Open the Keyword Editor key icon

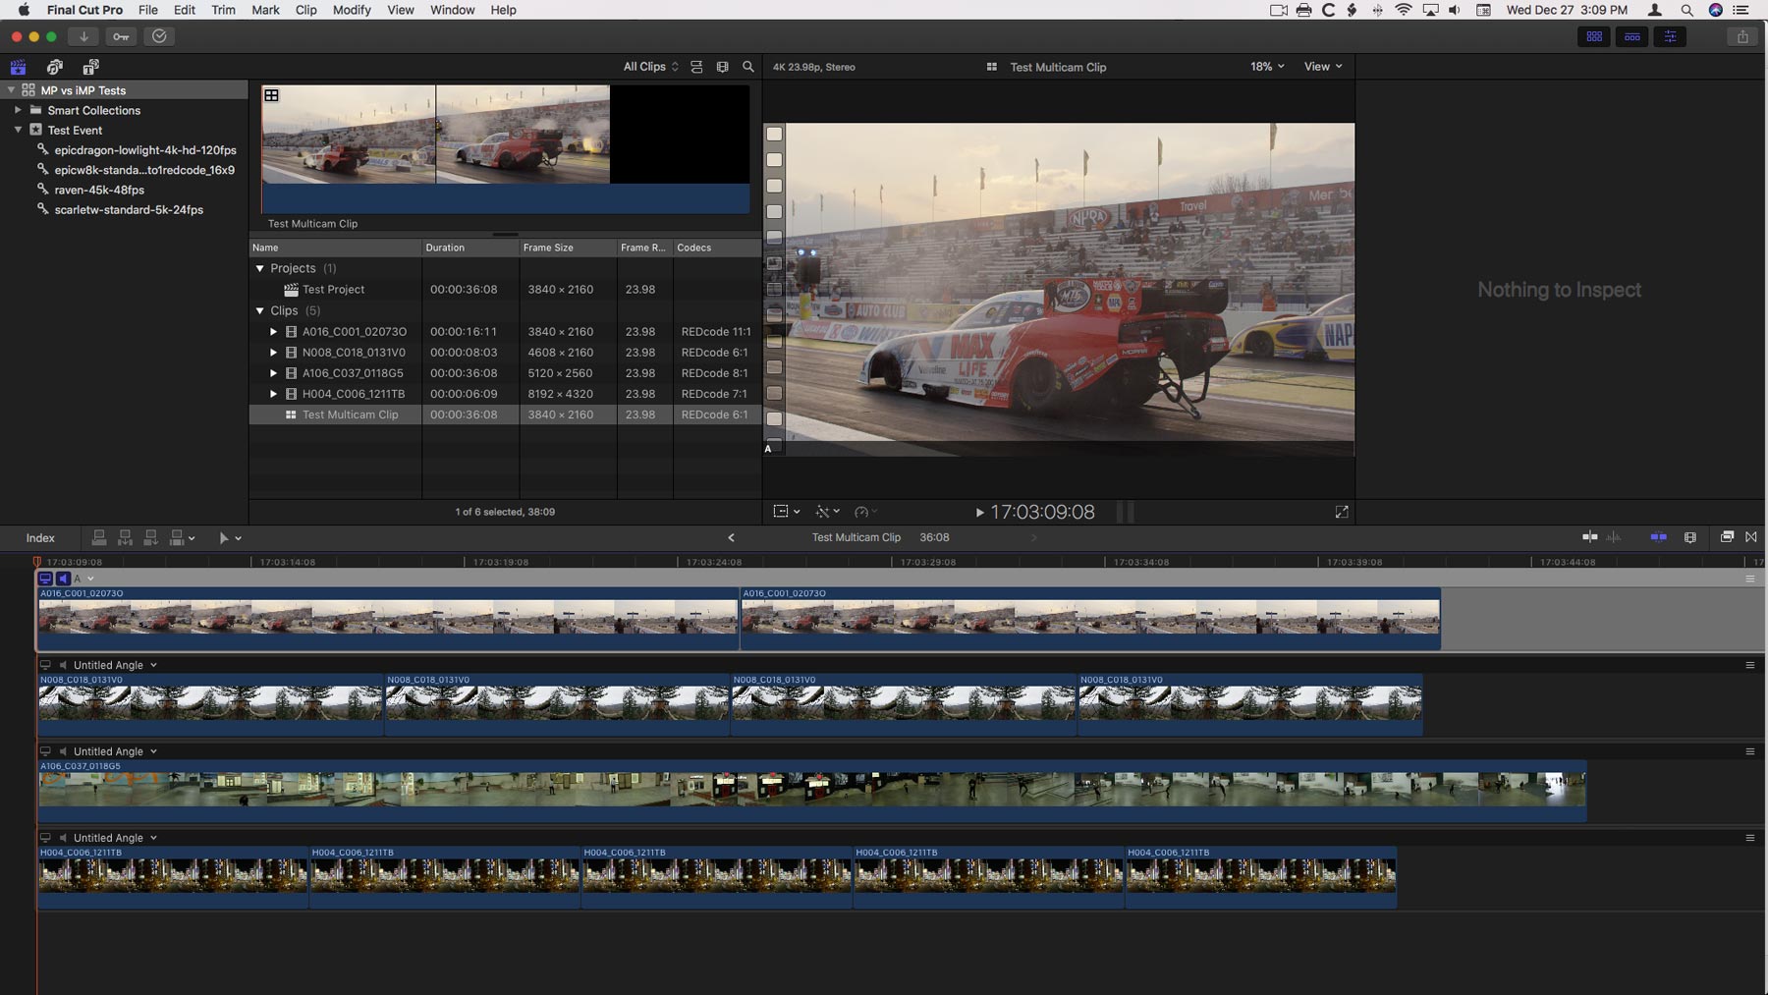pos(121,36)
